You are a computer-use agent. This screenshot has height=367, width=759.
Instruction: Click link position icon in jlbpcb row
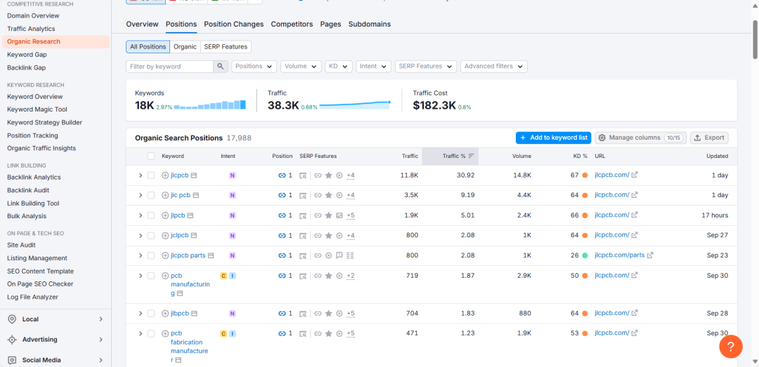283,314
